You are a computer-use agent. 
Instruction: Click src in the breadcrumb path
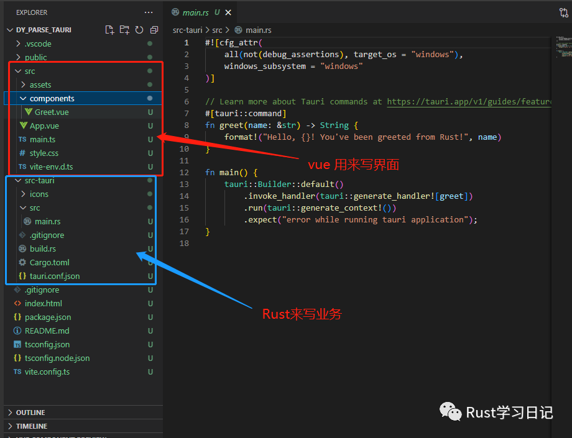tap(217, 29)
